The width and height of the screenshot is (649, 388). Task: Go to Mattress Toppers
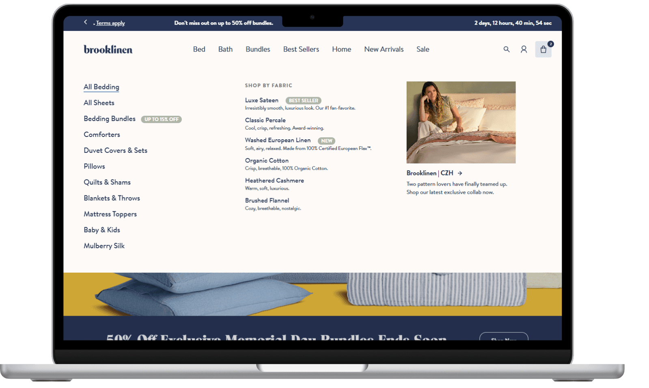point(110,214)
